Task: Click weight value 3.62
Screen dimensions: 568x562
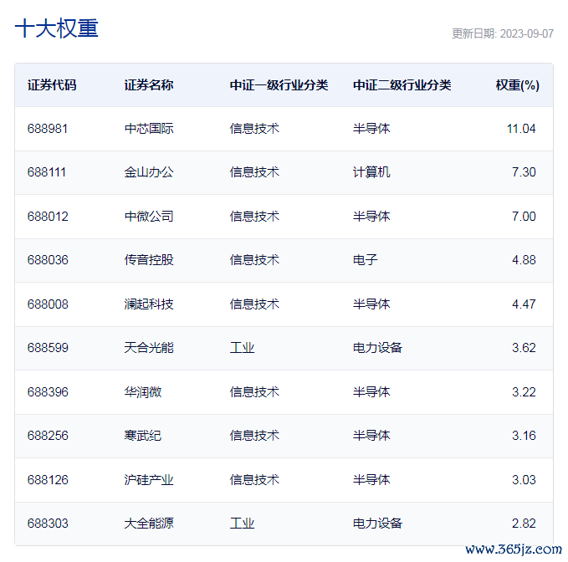Action: pyautogui.click(x=524, y=348)
